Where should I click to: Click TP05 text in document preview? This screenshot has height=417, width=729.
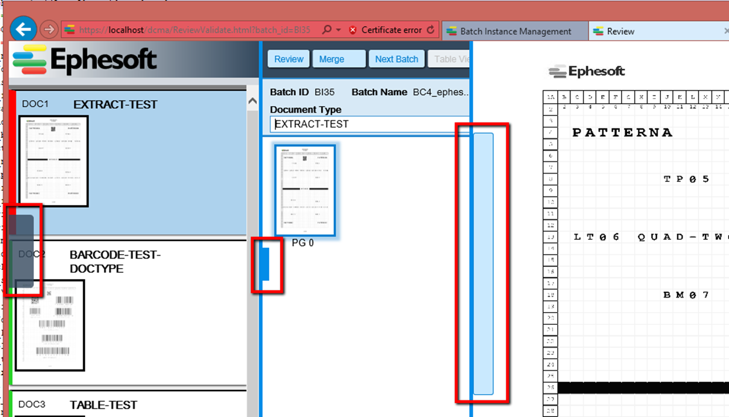coord(687,179)
